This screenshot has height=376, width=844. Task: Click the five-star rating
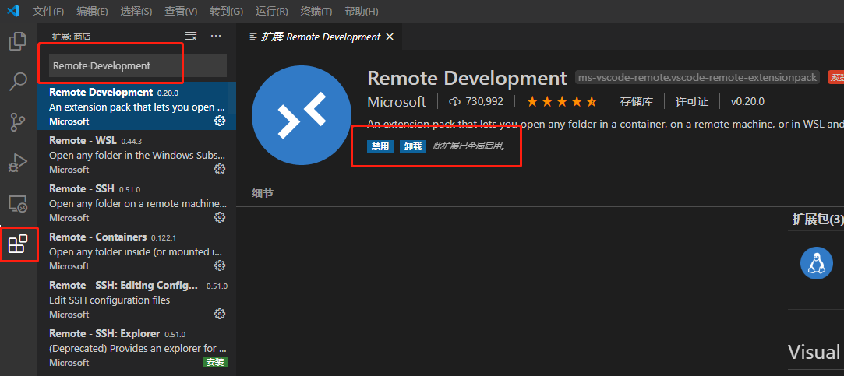(561, 102)
